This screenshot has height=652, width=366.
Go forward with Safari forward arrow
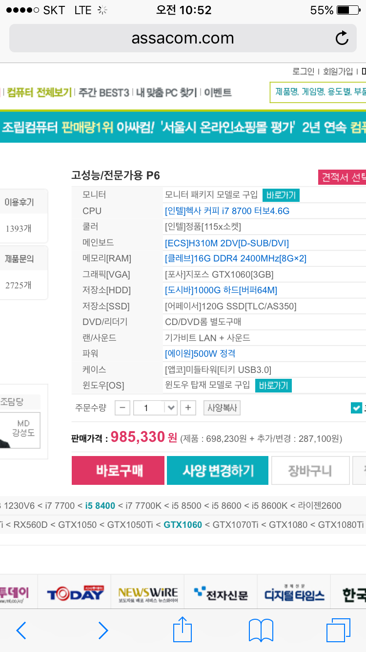[103, 630]
